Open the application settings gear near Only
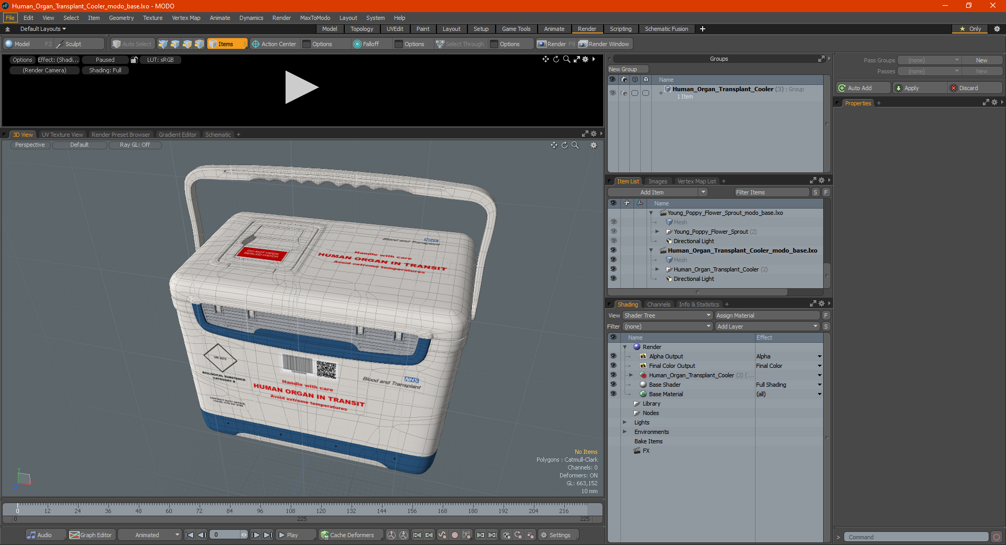 [997, 29]
